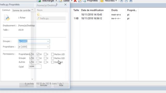Click the Python file icon in properties

pos(7,18)
